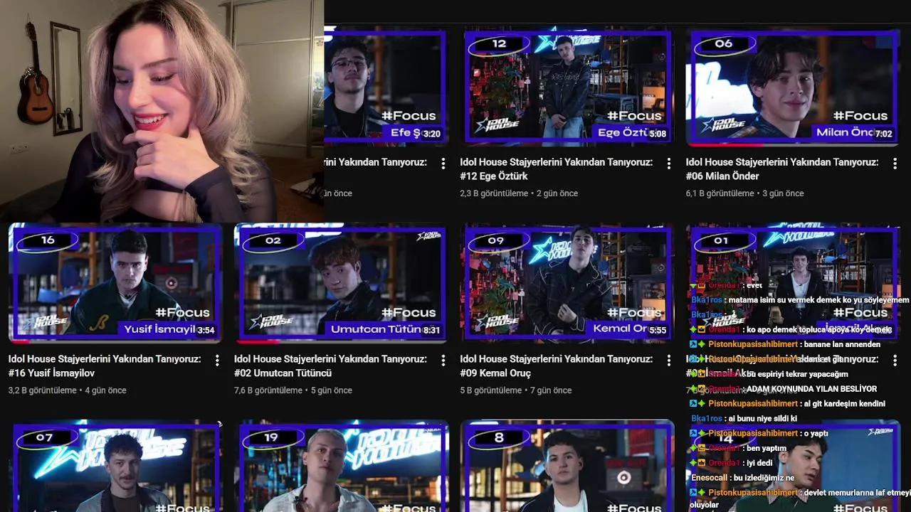
Task: Open options menu for #16 Yusif İsmayilov video
Action: (217, 361)
